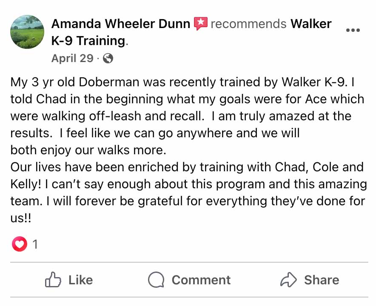Screen dimensions: 376x306
Task: Toggle the Like label on the post
Action: click(80, 280)
